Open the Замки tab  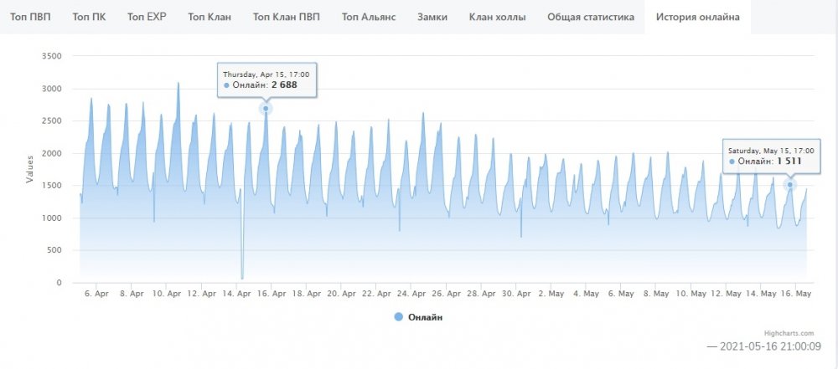coord(432,17)
